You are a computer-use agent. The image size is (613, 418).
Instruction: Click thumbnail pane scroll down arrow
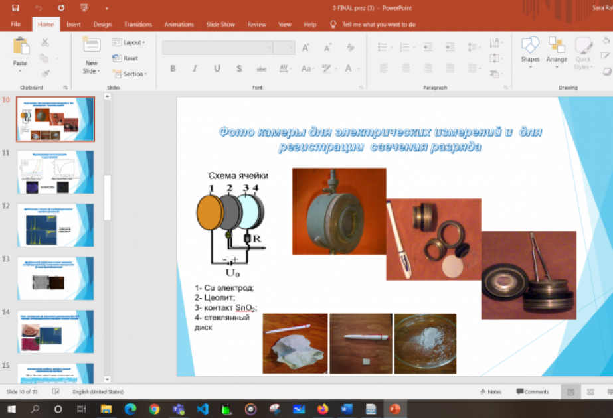pyautogui.click(x=108, y=380)
